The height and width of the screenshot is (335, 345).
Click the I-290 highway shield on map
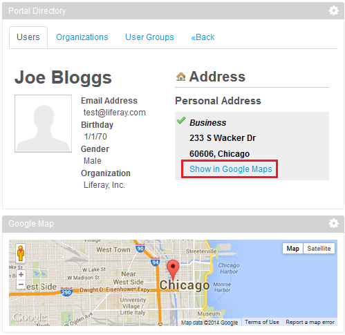coord(66,292)
